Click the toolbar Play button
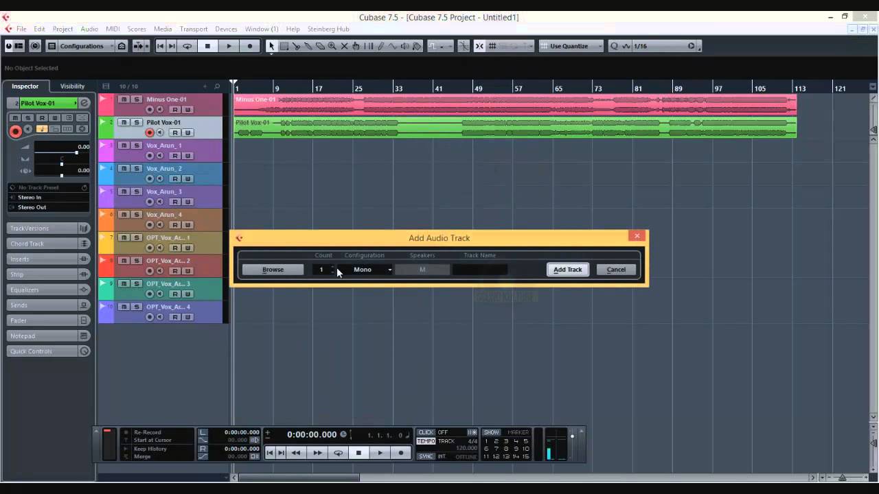 [x=229, y=46]
